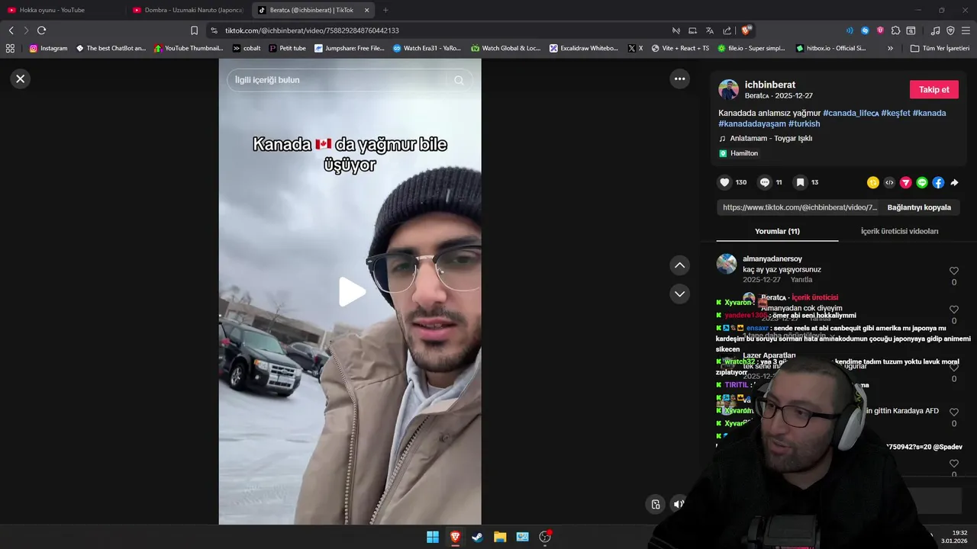Bookmark page with address bar bookmark icon
The height and width of the screenshot is (549, 977).
tap(194, 30)
